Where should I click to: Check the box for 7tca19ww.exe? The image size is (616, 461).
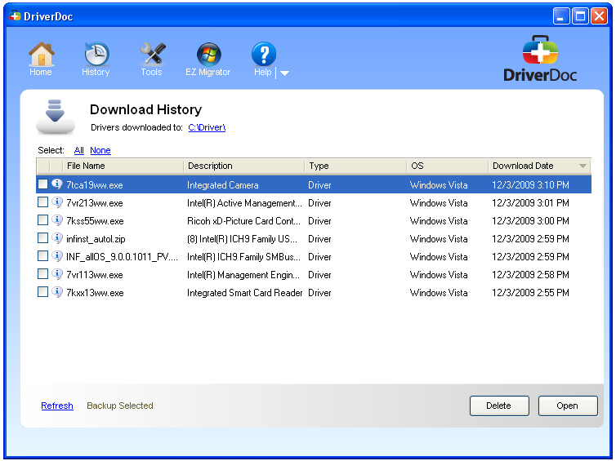coord(42,184)
